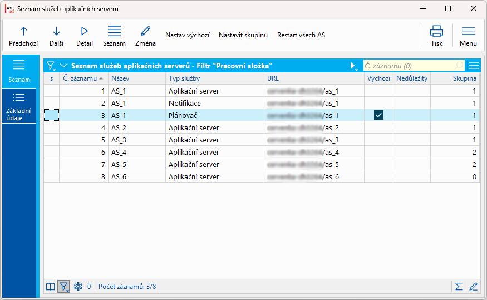The width and height of the screenshot is (487, 300).
Task: Move to next record with Další arrow
Action: 56,36
